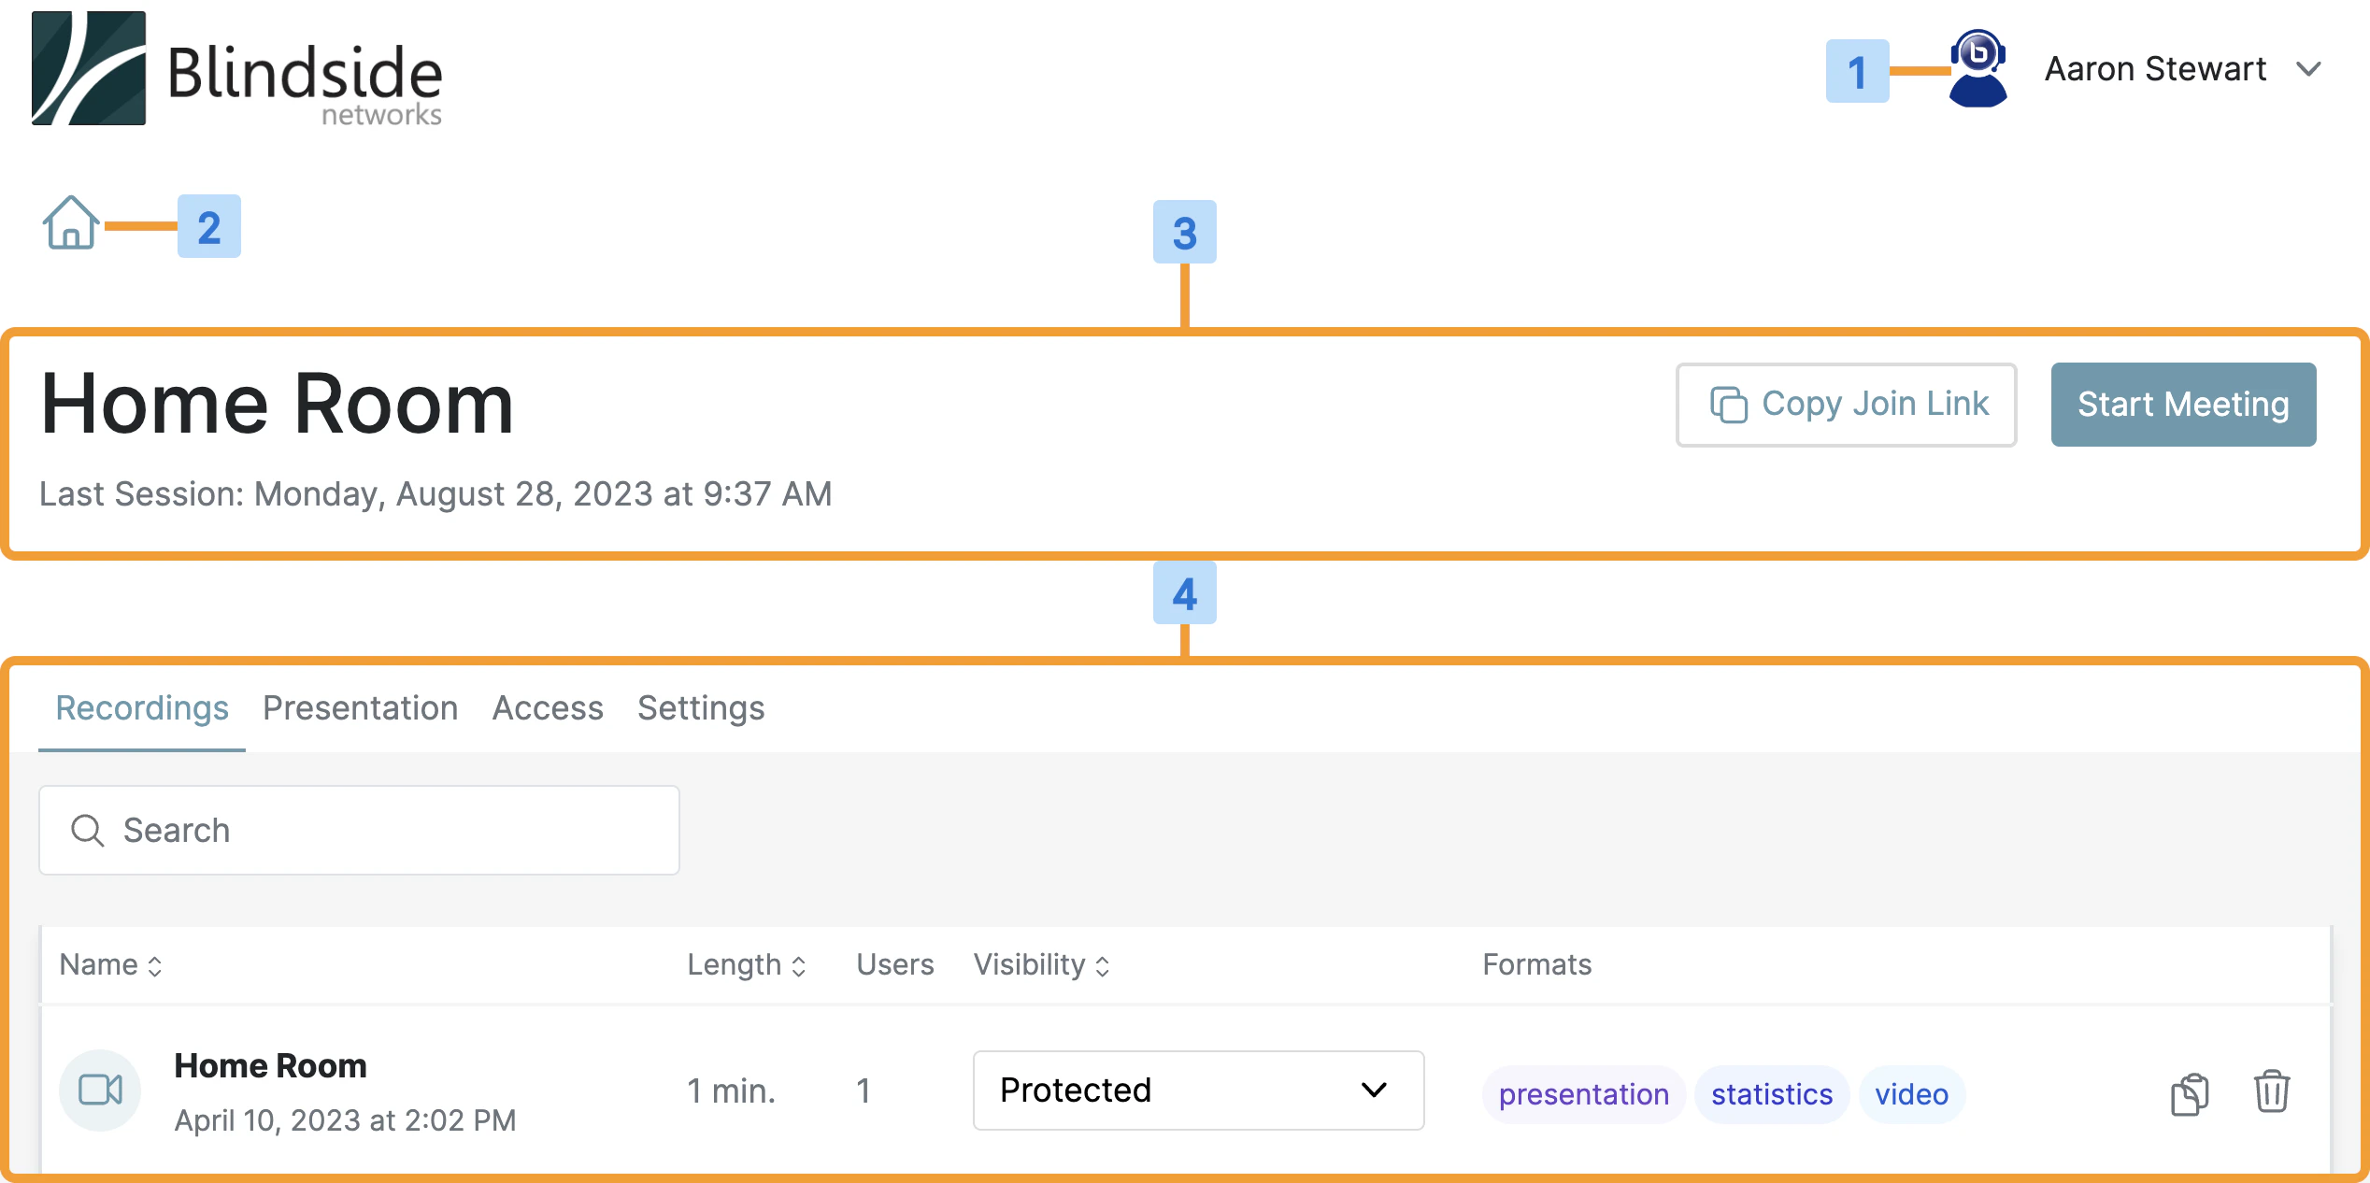Click the trash icon to delete recording
The width and height of the screenshot is (2370, 1183).
point(2271,1090)
